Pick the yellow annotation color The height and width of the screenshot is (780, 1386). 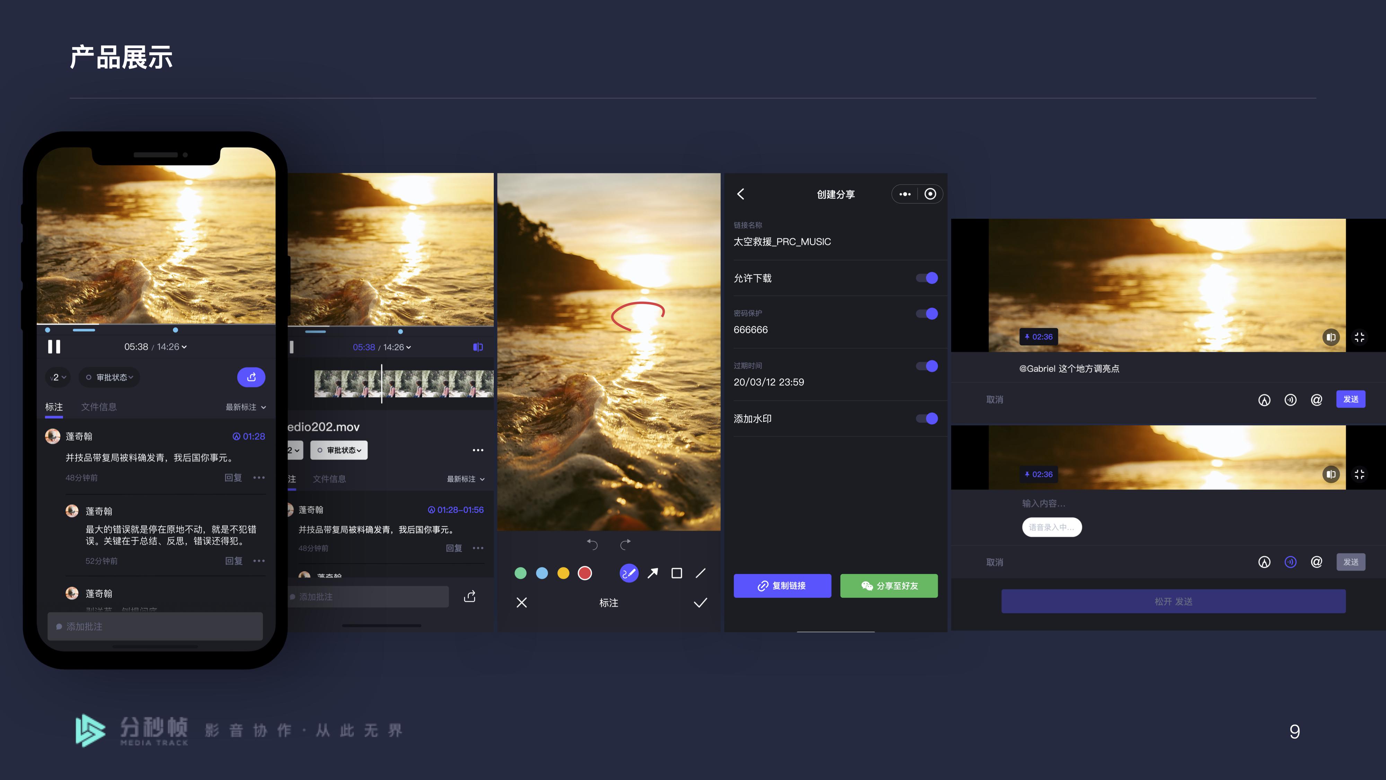click(563, 573)
